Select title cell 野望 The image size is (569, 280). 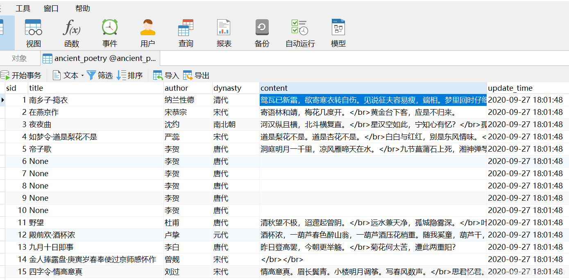pos(96,223)
